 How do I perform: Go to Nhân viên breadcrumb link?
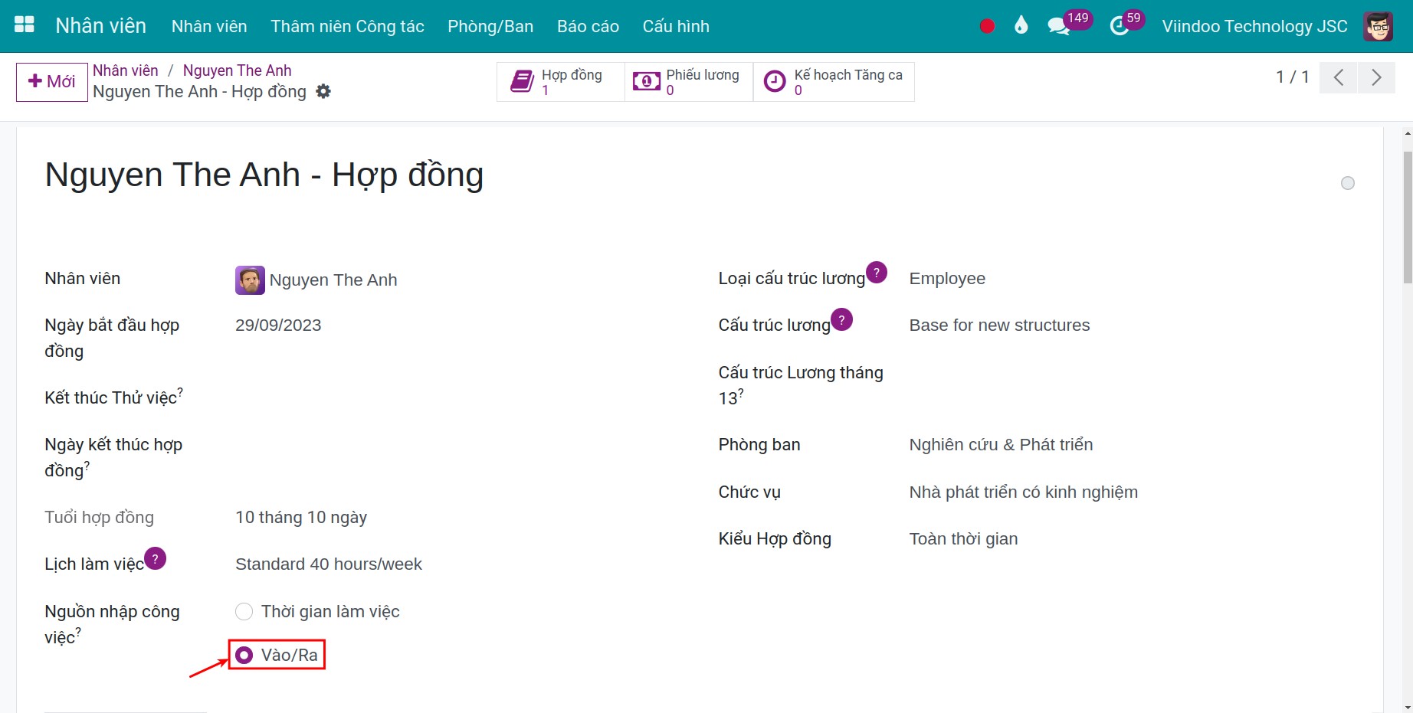click(126, 70)
